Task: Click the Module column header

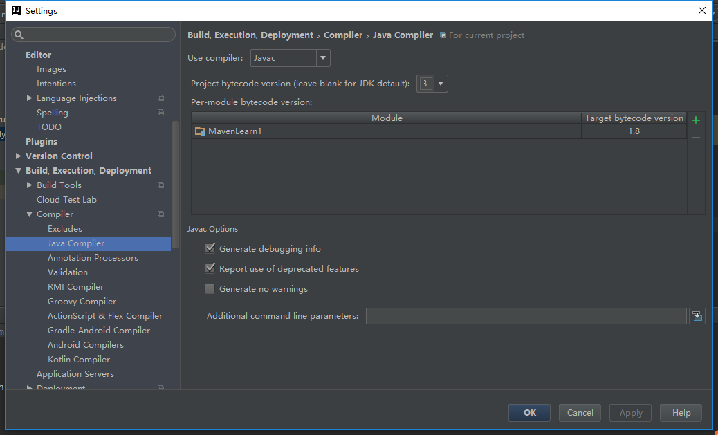Action: (387, 118)
